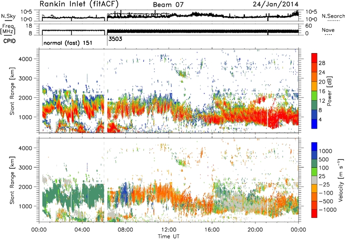Screen dimensions: 345x239
Task: Click the '3000' tick on velocity panel
Action: (x=25, y=167)
